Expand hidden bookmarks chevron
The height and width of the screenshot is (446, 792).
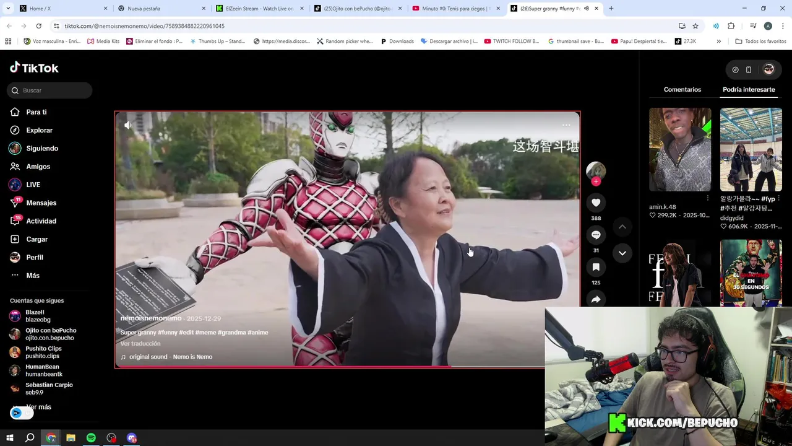click(x=718, y=42)
